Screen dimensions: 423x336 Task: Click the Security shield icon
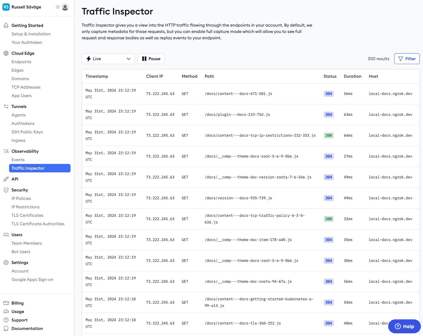pyautogui.click(x=6, y=190)
